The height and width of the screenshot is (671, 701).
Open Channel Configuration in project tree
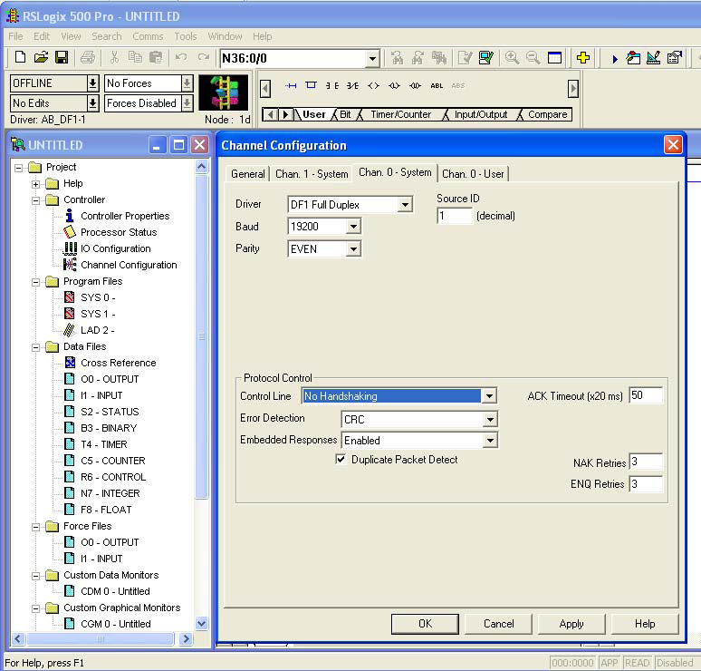[x=129, y=265]
